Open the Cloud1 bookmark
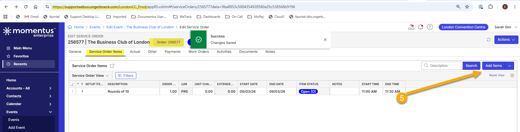Screen dimensions: 520x132 [277, 17]
